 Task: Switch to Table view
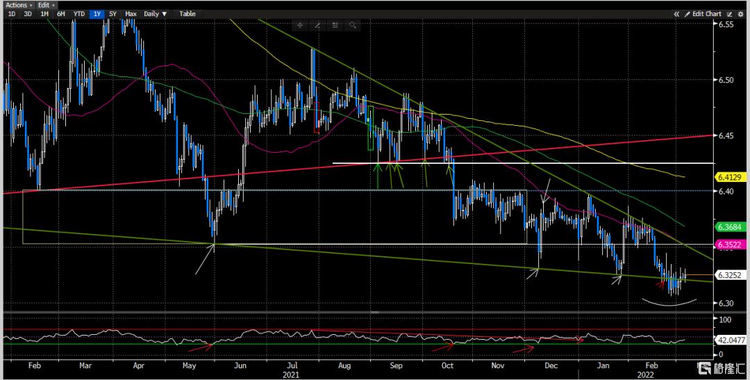(x=187, y=14)
